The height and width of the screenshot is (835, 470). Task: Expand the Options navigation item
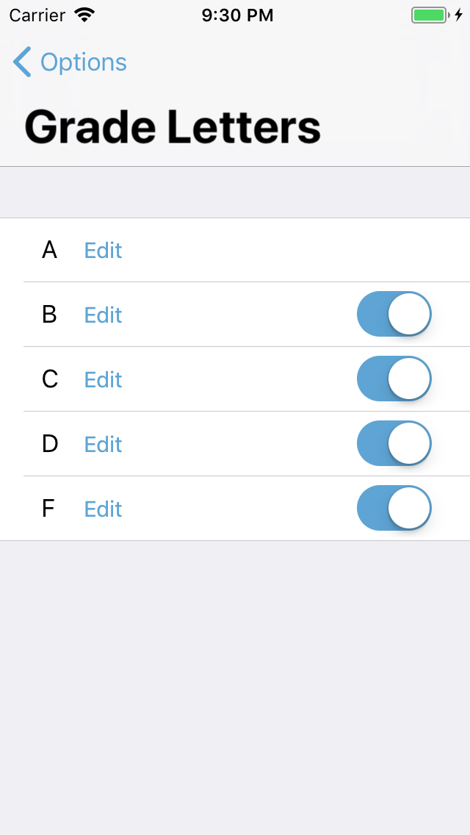[70, 62]
